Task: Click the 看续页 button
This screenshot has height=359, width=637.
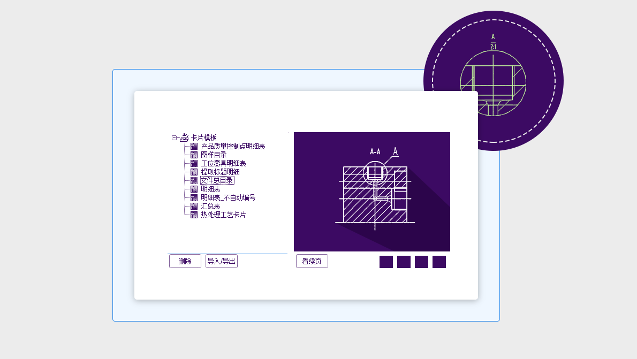Action: coord(312,261)
